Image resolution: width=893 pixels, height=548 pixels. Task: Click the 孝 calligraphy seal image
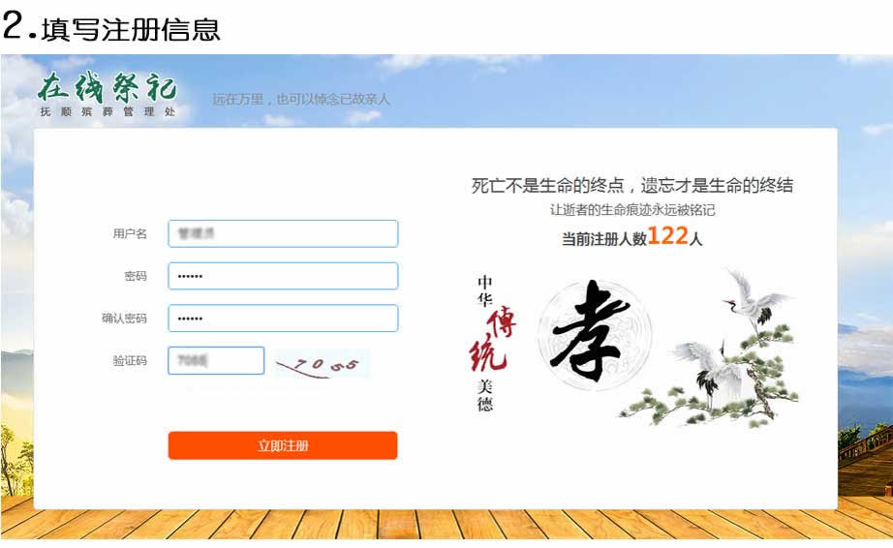click(x=594, y=333)
